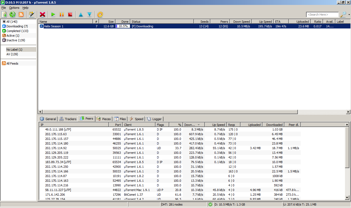Sort peers by the Peer dl. column header
Image resolution: width=351 pixels, height=208 pixels.
(293, 125)
